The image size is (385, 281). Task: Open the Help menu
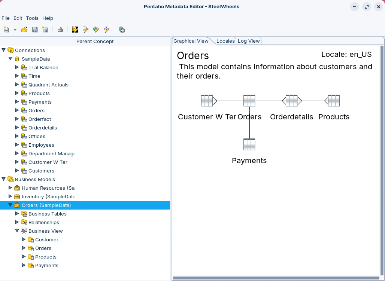click(48, 18)
